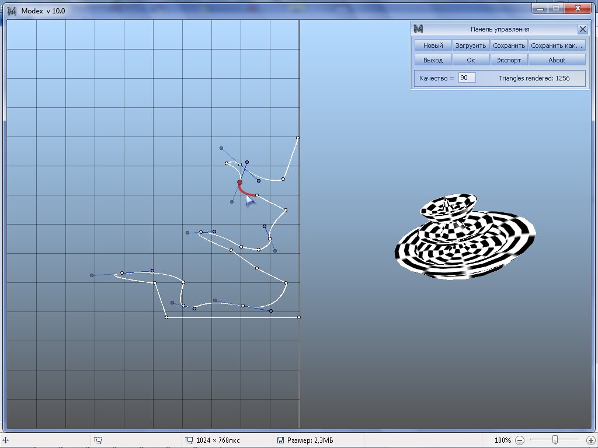This screenshot has height=448, width=598.
Task: Select the red highlighted curve control point
Action: [x=239, y=183]
